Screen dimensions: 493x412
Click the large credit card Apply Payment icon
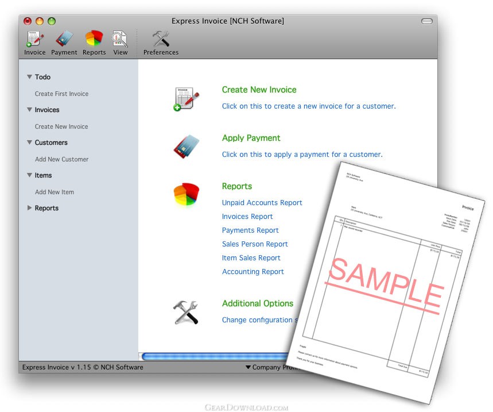pyautogui.click(x=186, y=147)
